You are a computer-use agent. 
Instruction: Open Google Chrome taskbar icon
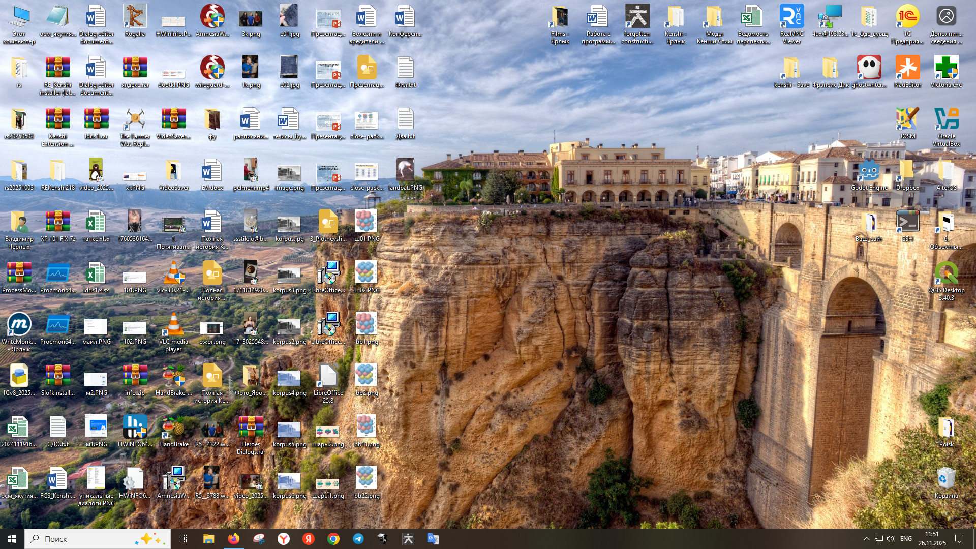pyautogui.click(x=333, y=539)
